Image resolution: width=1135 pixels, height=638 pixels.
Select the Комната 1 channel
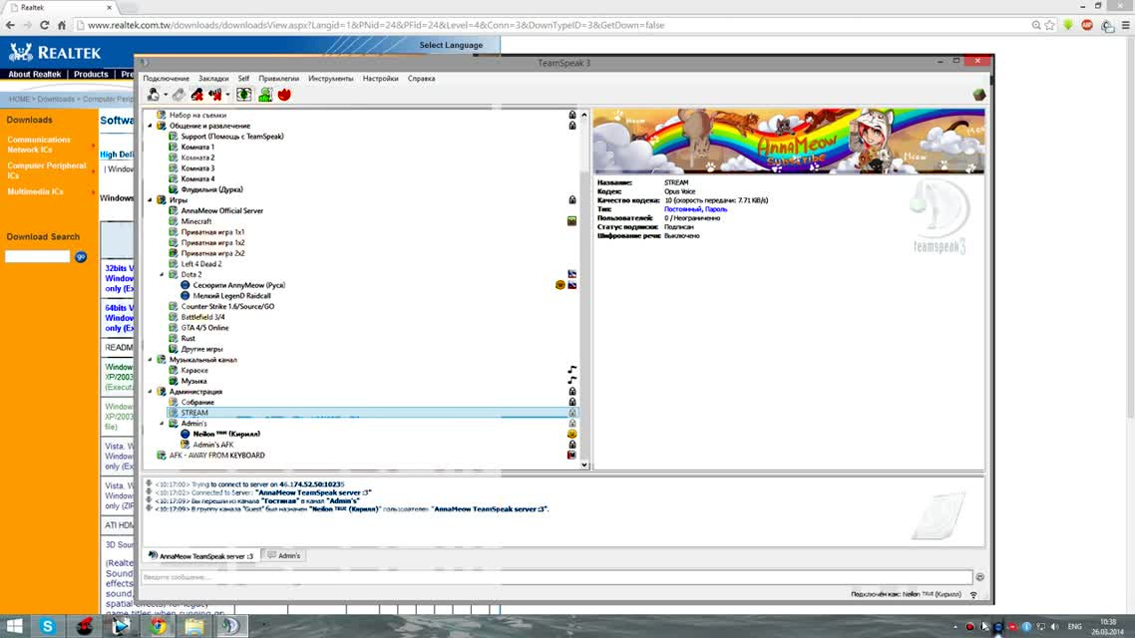click(x=197, y=147)
